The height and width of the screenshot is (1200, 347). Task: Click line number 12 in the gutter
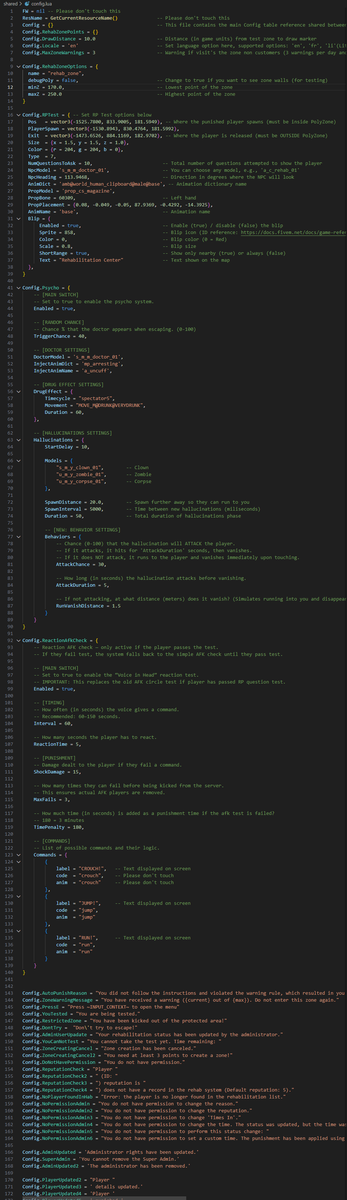click(x=10, y=87)
